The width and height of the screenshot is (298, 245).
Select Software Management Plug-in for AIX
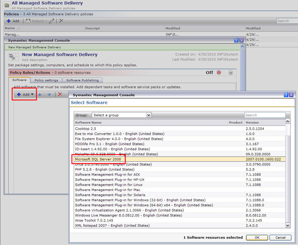(x=180, y=174)
